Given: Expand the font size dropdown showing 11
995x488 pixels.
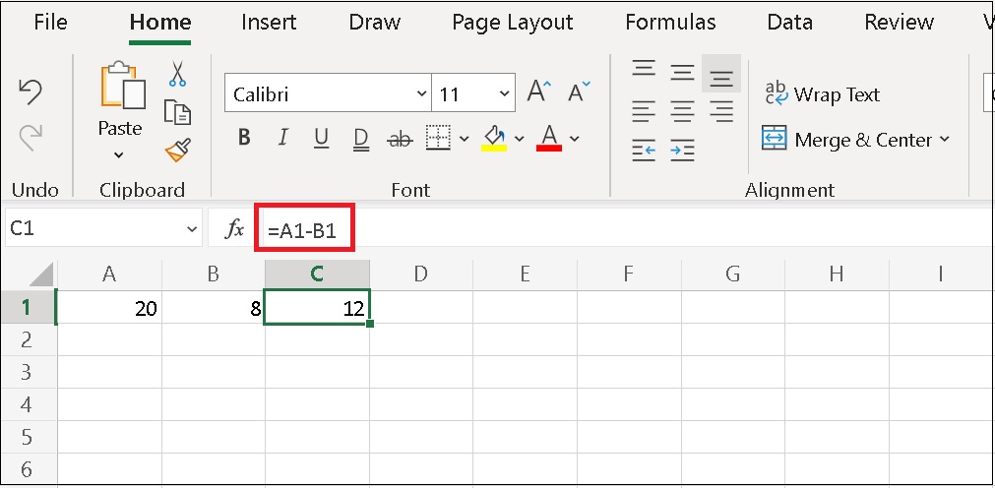Looking at the screenshot, I should (505, 94).
